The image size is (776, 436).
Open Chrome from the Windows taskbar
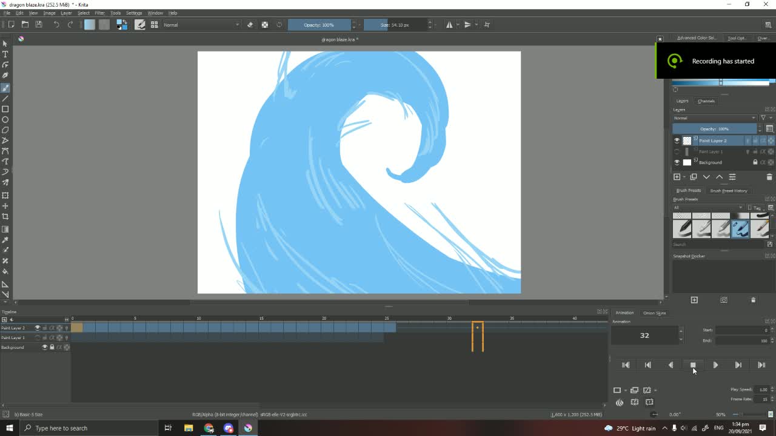click(x=209, y=428)
